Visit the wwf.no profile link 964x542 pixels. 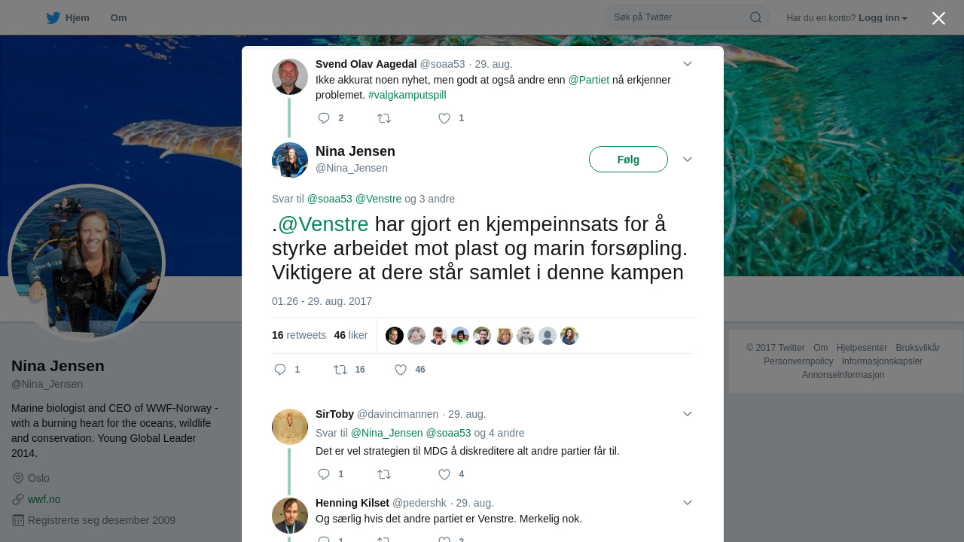pos(44,499)
